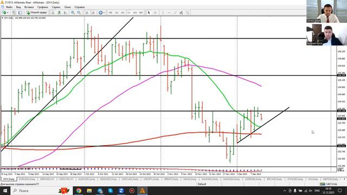
Task: Expand the system tray hidden icons chevron
Action: pos(285,190)
